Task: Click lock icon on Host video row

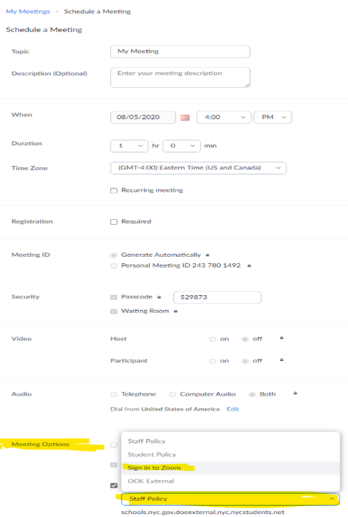Action: [282, 338]
